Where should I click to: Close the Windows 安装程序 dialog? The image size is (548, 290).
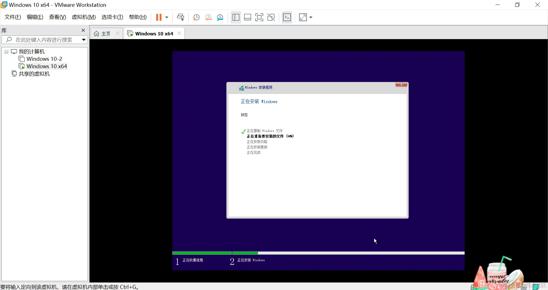tap(401, 84)
